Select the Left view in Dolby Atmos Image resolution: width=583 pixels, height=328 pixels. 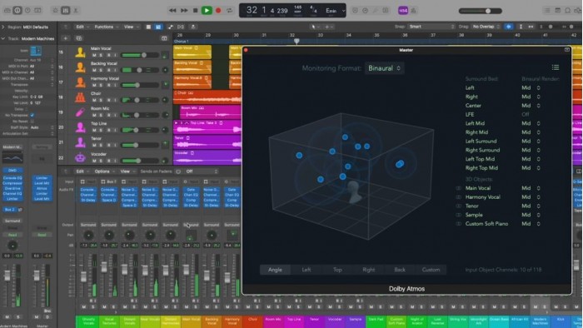pos(306,270)
